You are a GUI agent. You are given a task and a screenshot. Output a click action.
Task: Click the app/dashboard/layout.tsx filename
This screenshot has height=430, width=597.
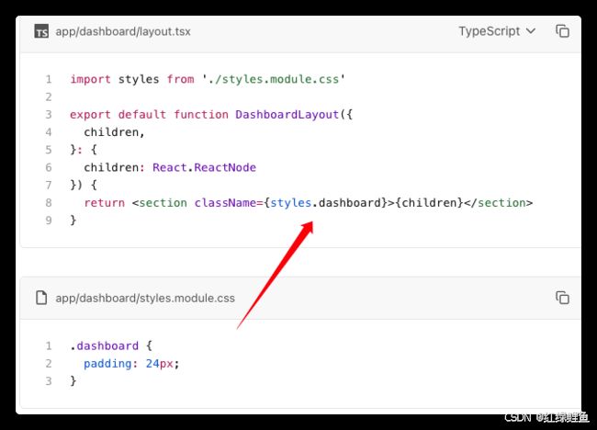coord(123,31)
